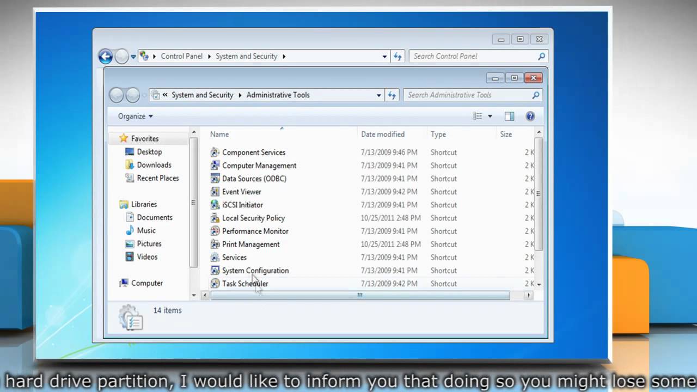The image size is (697, 392).
Task: Click the file list scroll right arrow
Action: 528,295
